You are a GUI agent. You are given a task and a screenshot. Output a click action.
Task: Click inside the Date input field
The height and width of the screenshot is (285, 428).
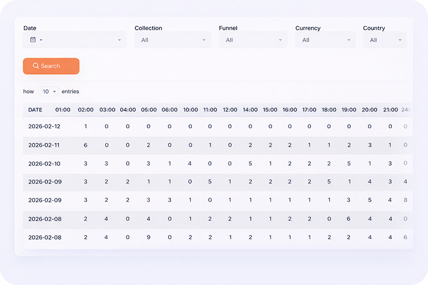(x=77, y=40)
